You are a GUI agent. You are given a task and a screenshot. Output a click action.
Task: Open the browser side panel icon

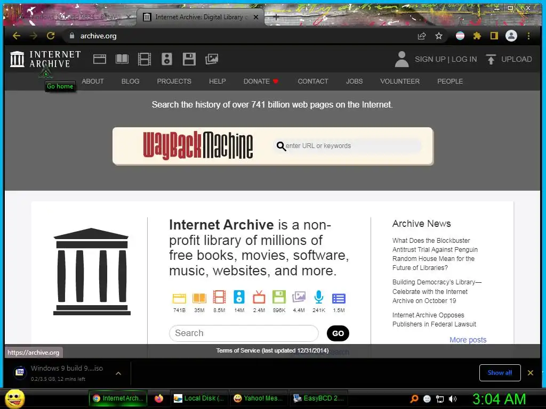point(494,36)
